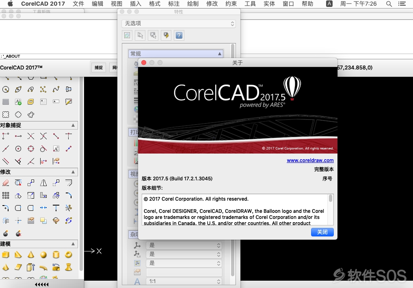Open the www.coreldraw.com link
Viewport: 413px width, 288px height.
pos(310,160)
